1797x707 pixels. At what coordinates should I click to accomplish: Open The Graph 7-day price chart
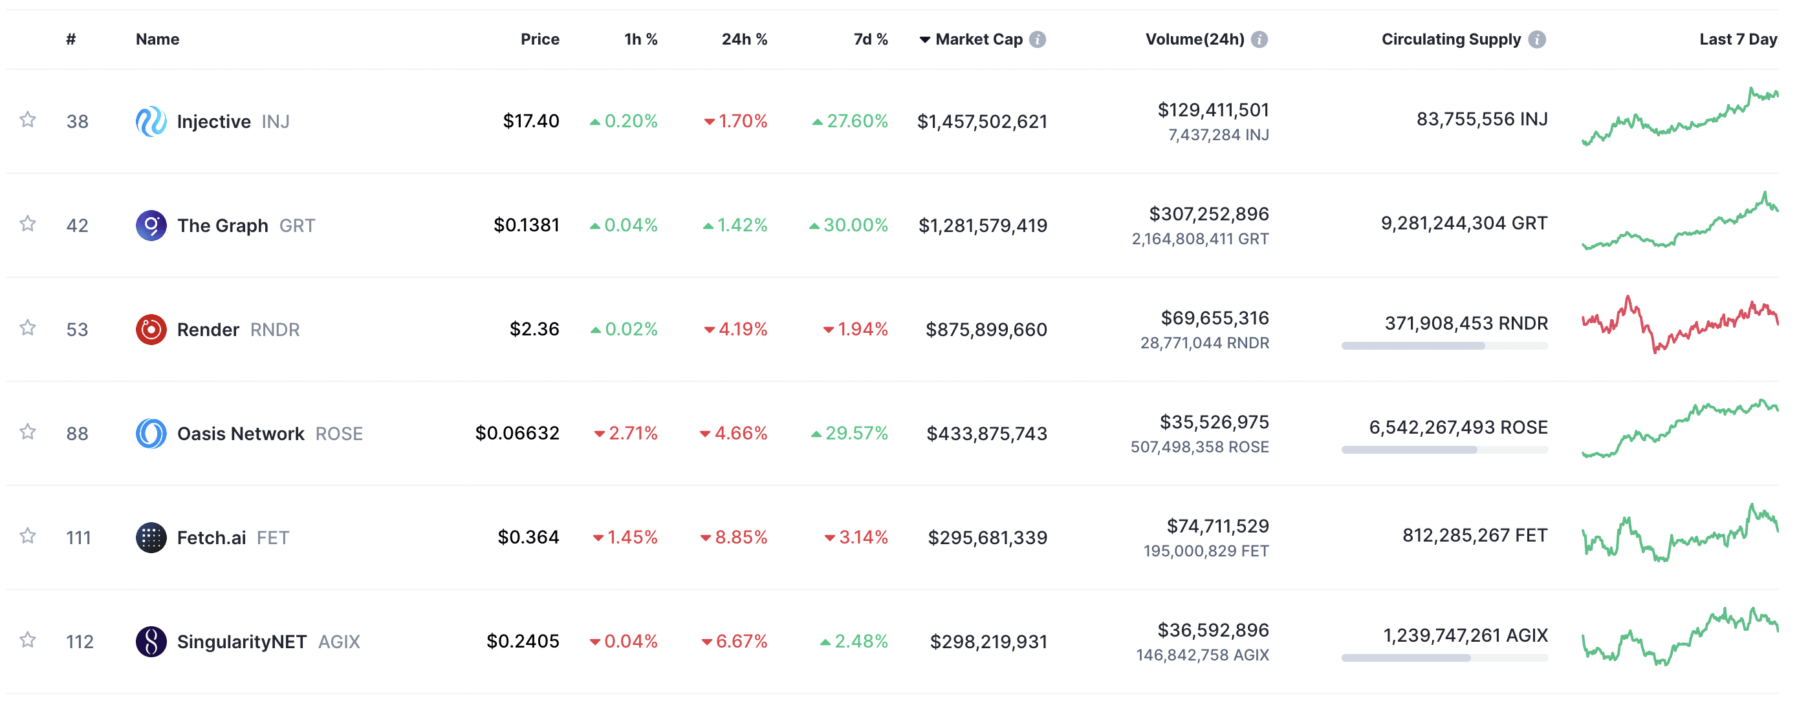(x=1680, y=220)
